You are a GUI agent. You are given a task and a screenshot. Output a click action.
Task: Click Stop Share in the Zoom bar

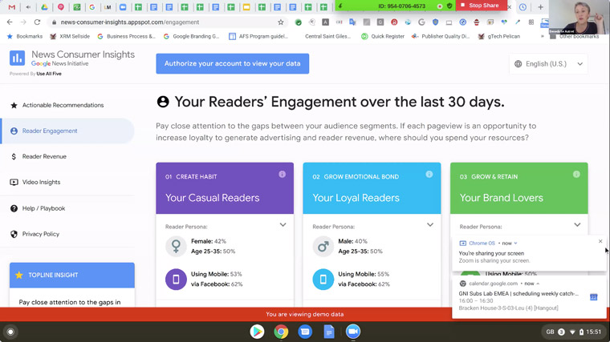[482, 6]
